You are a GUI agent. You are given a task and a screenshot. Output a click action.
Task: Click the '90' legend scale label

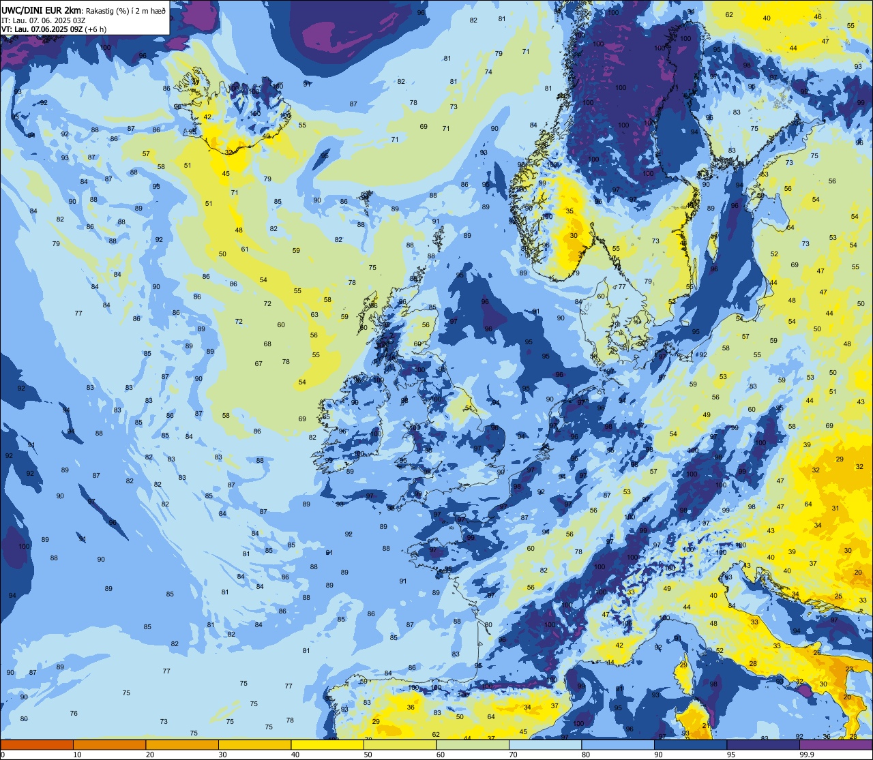point(658,755)
